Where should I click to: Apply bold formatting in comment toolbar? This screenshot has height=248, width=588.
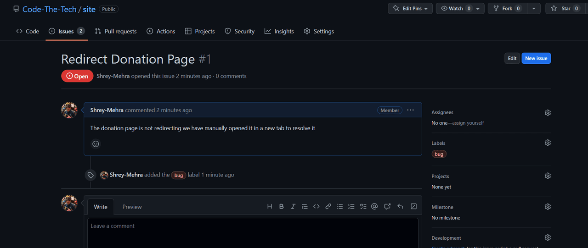click(282, 207)
